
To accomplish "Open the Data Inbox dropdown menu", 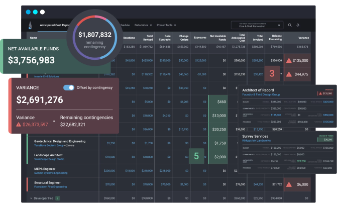I will pyautogui.click(x=144, y=25).
